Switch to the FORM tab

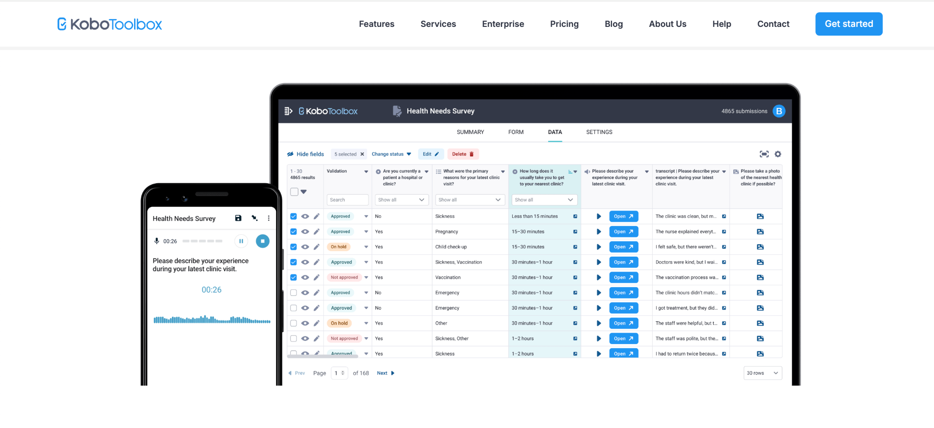point(516,132)
